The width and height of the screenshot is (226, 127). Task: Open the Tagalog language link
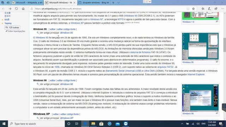[x=8, y=23]
